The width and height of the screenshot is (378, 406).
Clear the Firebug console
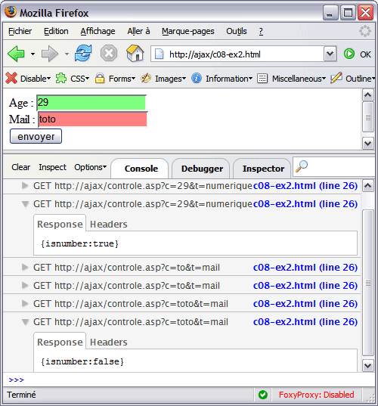20,167
